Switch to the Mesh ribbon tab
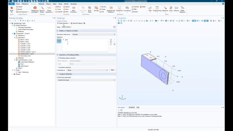The height and width of the screenshot is (131, 233). [55, 4]
